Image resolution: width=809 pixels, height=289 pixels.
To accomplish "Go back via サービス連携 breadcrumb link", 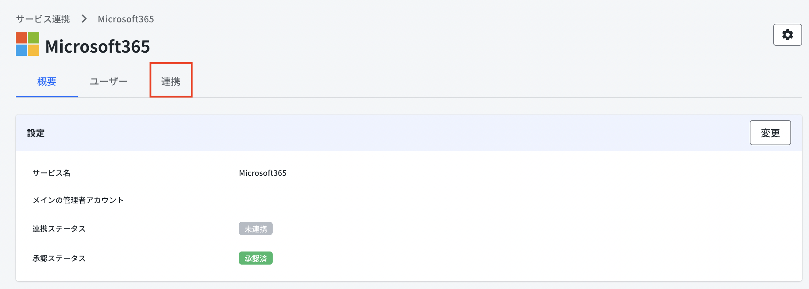I will [x=43, y=19].
